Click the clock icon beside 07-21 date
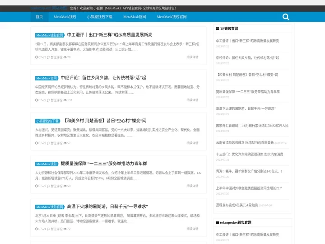The height and width of the screenshot is (244, 325). [x=37, y=229]
